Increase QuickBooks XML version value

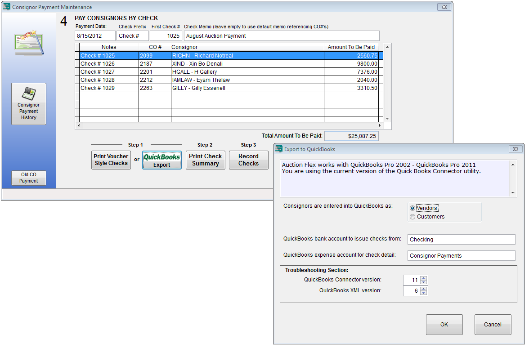tap(423, 289)
